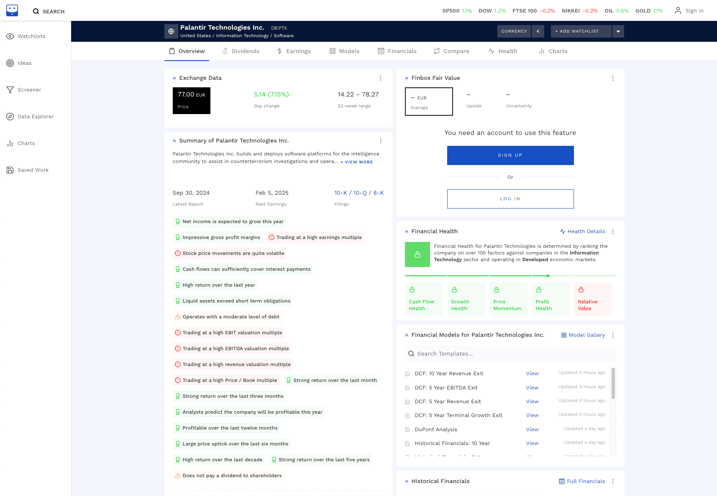The width and height of the screenshot is (717, 496).
Task: Open the Full Financials link
Action: pyautogui.click(x=582, y=481)
